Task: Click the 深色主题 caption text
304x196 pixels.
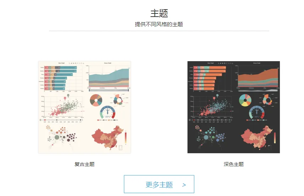Action: point(234,164)
